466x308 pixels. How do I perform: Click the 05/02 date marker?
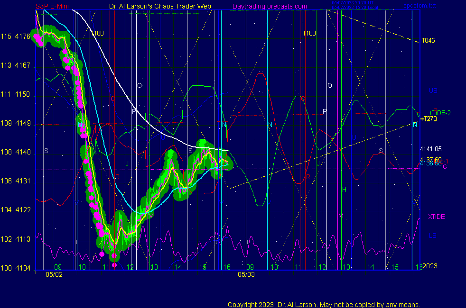[54, 274]
